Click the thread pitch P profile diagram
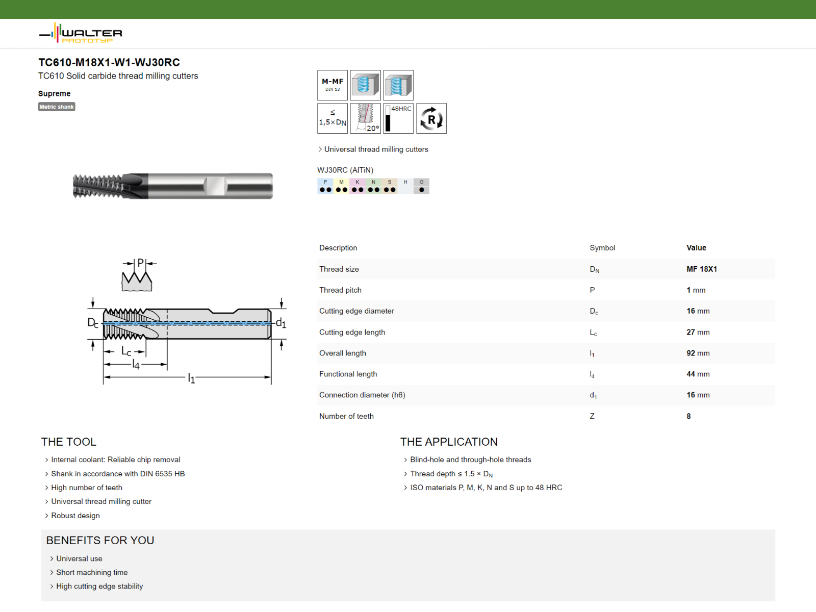Viewport: 816px width, 612px height. 138,274
